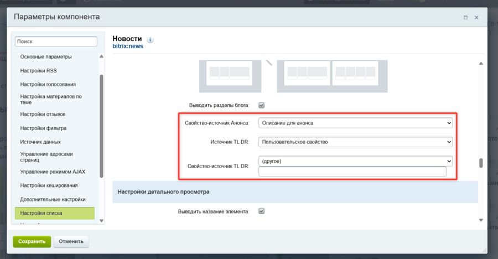
Task: Open Источник данных section
Action: 40,142
